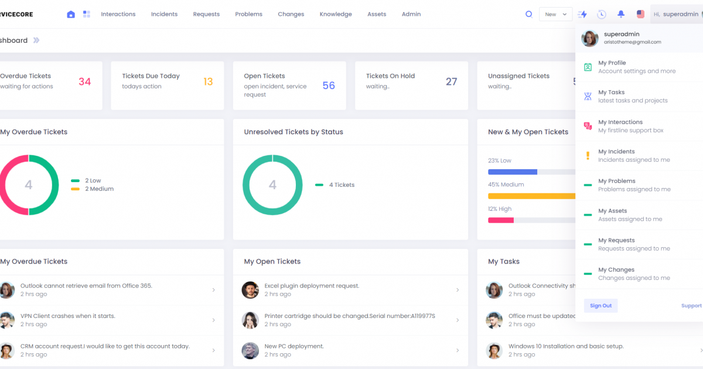The height and width of the screenshot is (369, 703).
Task: Open the Incidents menu
Action: pos(164,14)
